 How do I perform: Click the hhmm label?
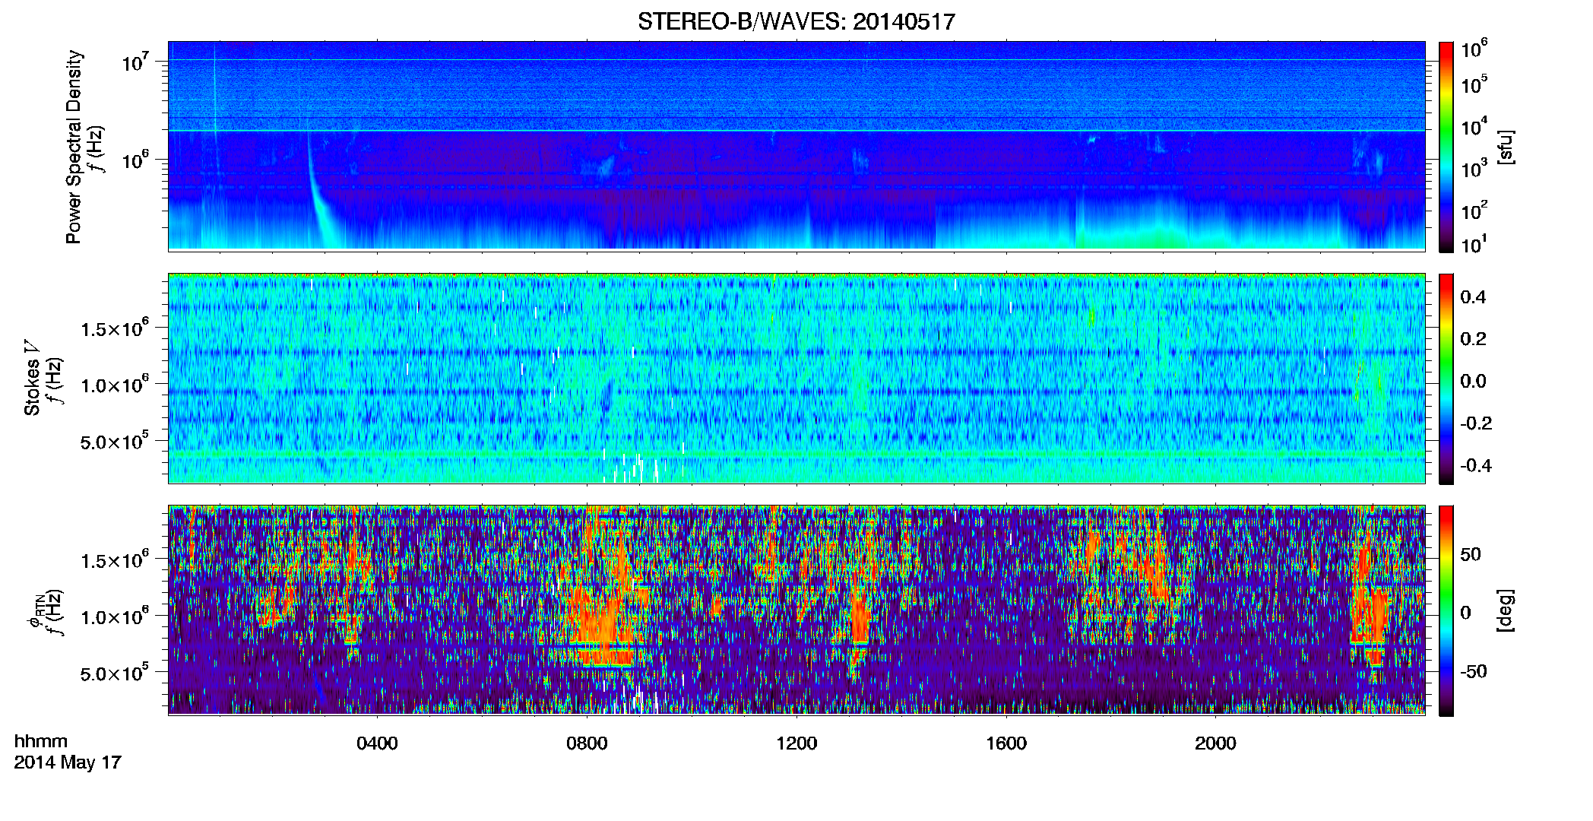41,741
